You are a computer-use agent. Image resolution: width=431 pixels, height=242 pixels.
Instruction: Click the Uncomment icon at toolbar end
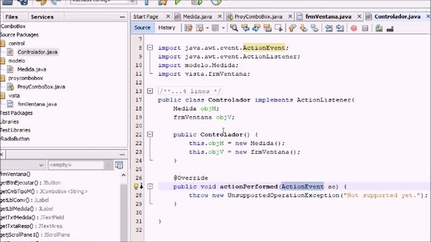click(x=390, y=28)
